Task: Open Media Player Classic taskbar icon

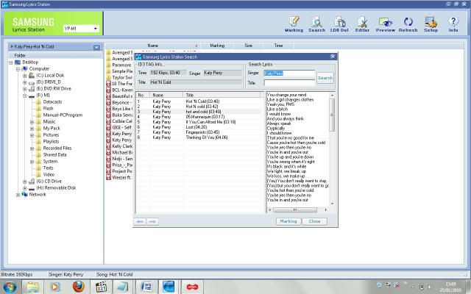Action: [101, 287]
